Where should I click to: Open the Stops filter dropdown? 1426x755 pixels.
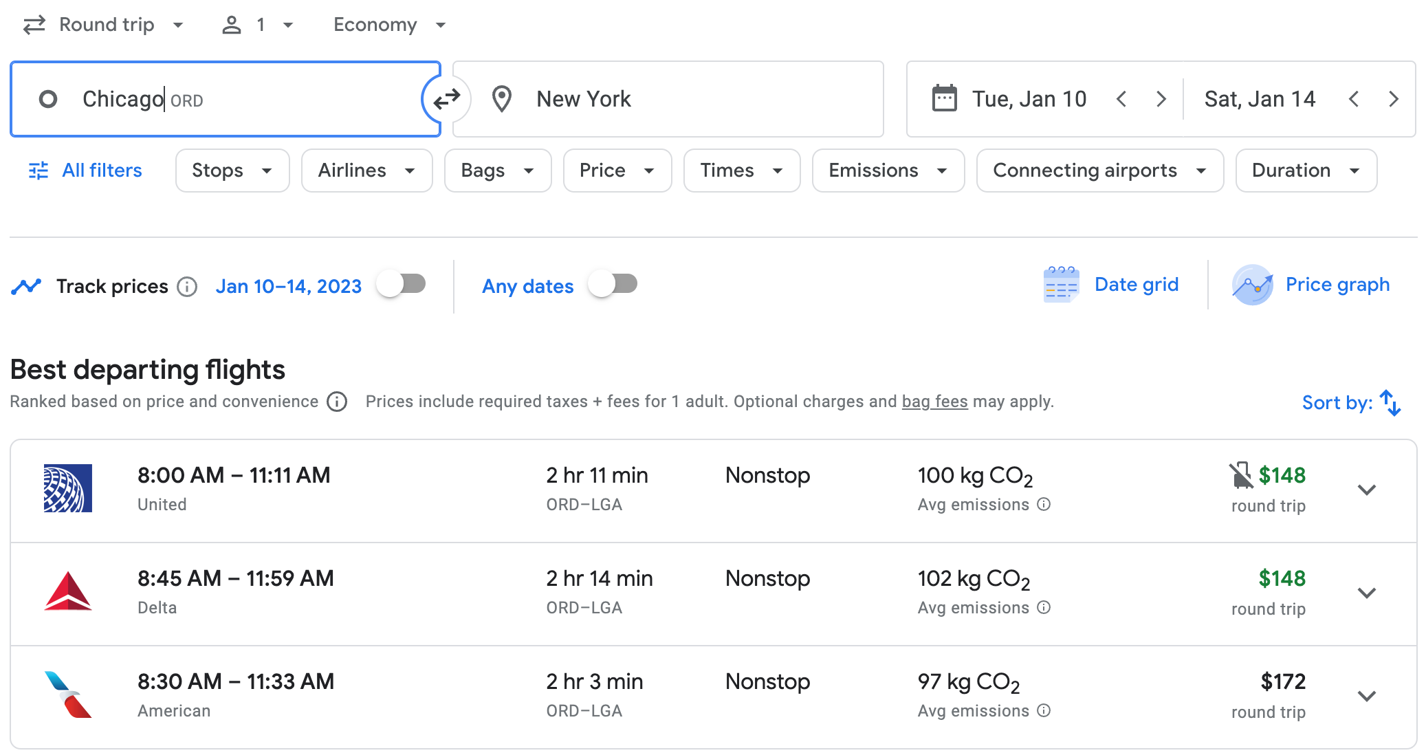point(232,171)
